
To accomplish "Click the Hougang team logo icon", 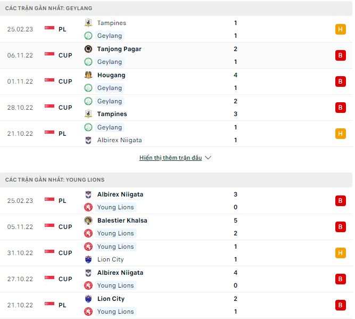I will click(x=88, y=75).
